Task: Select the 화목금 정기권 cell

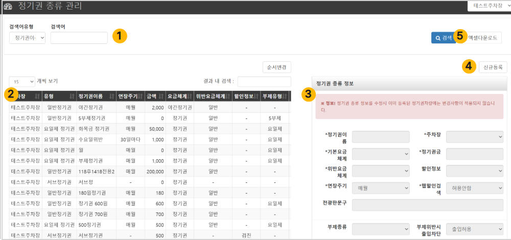Action: [96, 129]
